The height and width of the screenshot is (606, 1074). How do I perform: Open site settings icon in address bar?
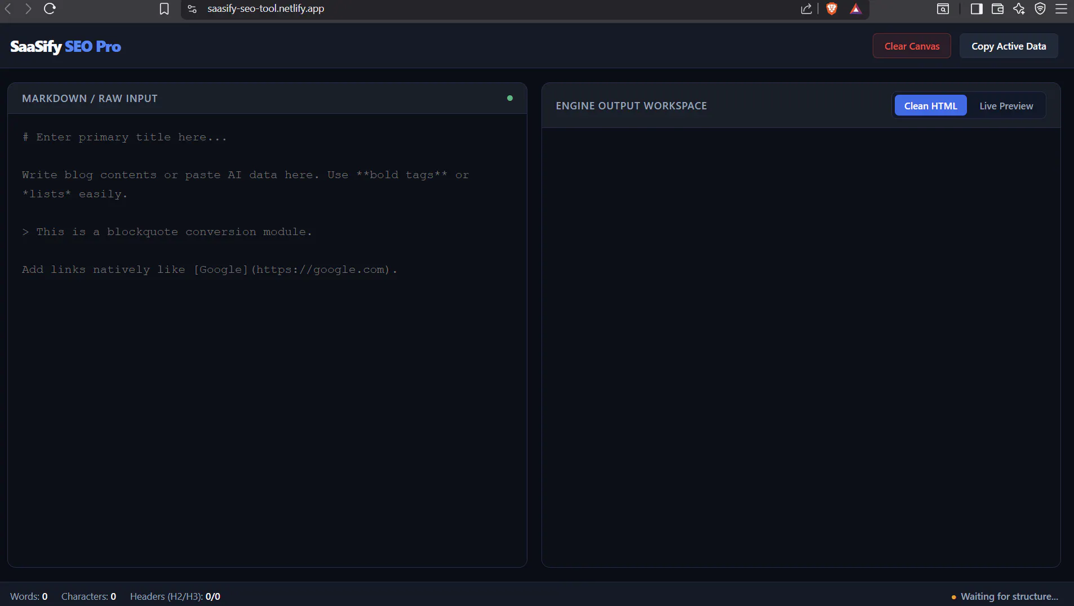pyautogui.click(x=192, y=8)
